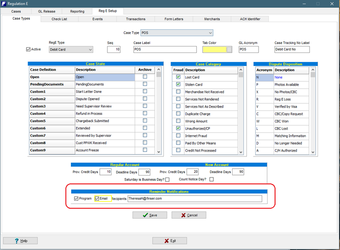Check the Wrong Amount fraud checkbox
The height and width of the screenshot is (250, 340).
click(178, 121)
